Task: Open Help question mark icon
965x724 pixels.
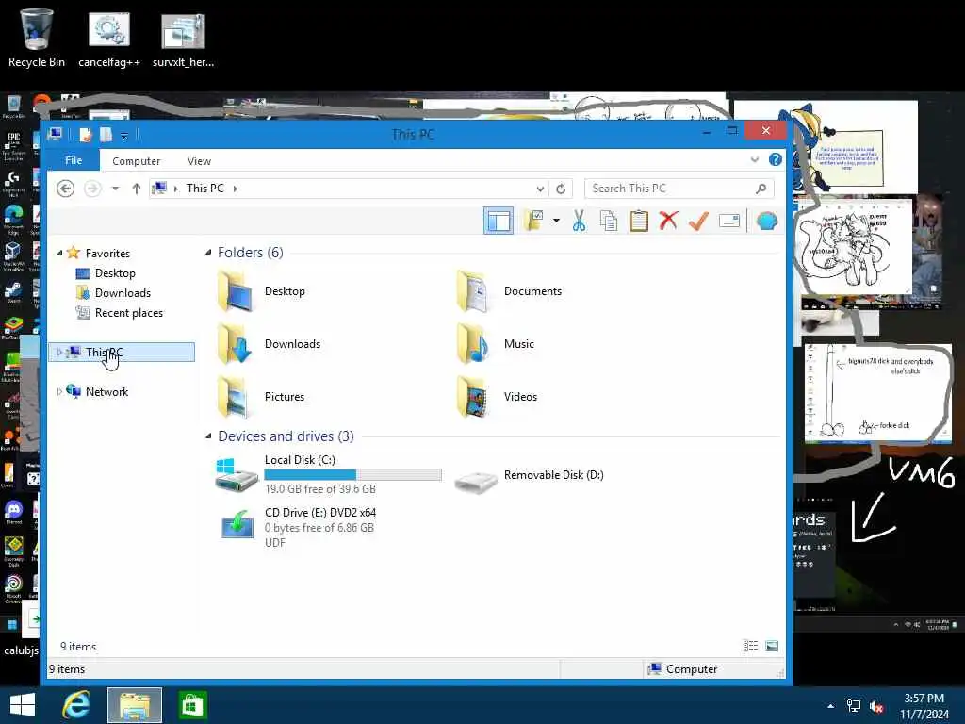Action: pyautogui.click(x=776, y=159)
